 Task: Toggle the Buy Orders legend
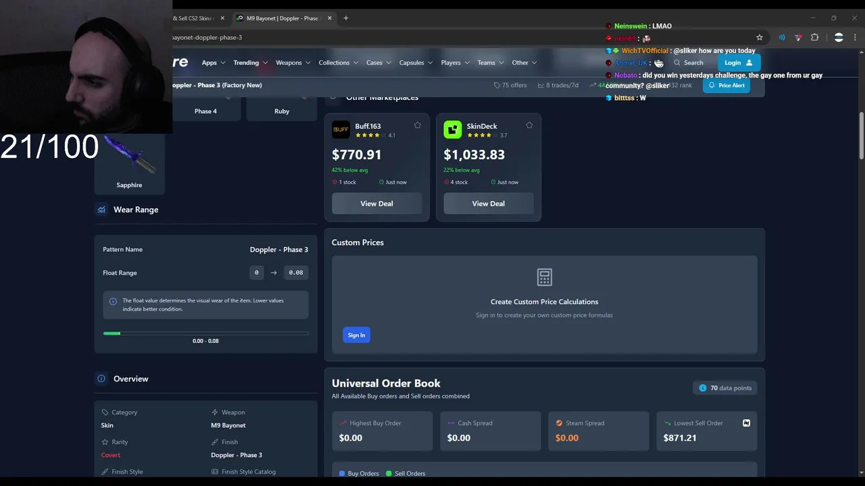coord(359,473)
